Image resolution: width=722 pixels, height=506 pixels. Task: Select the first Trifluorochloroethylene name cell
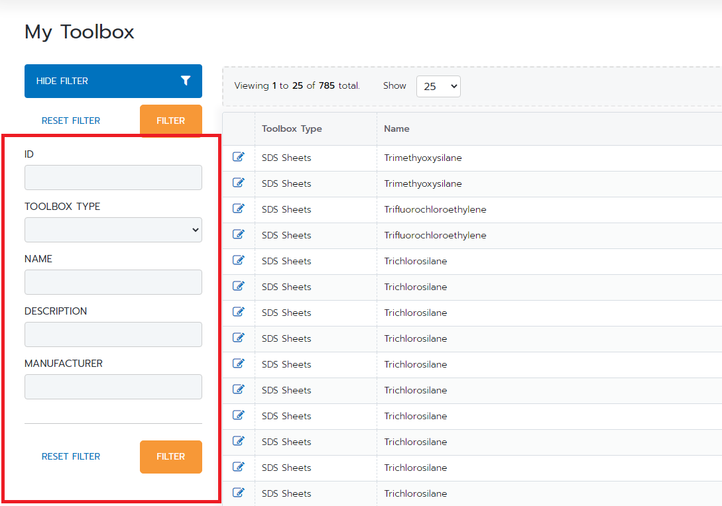pos(435,209)
